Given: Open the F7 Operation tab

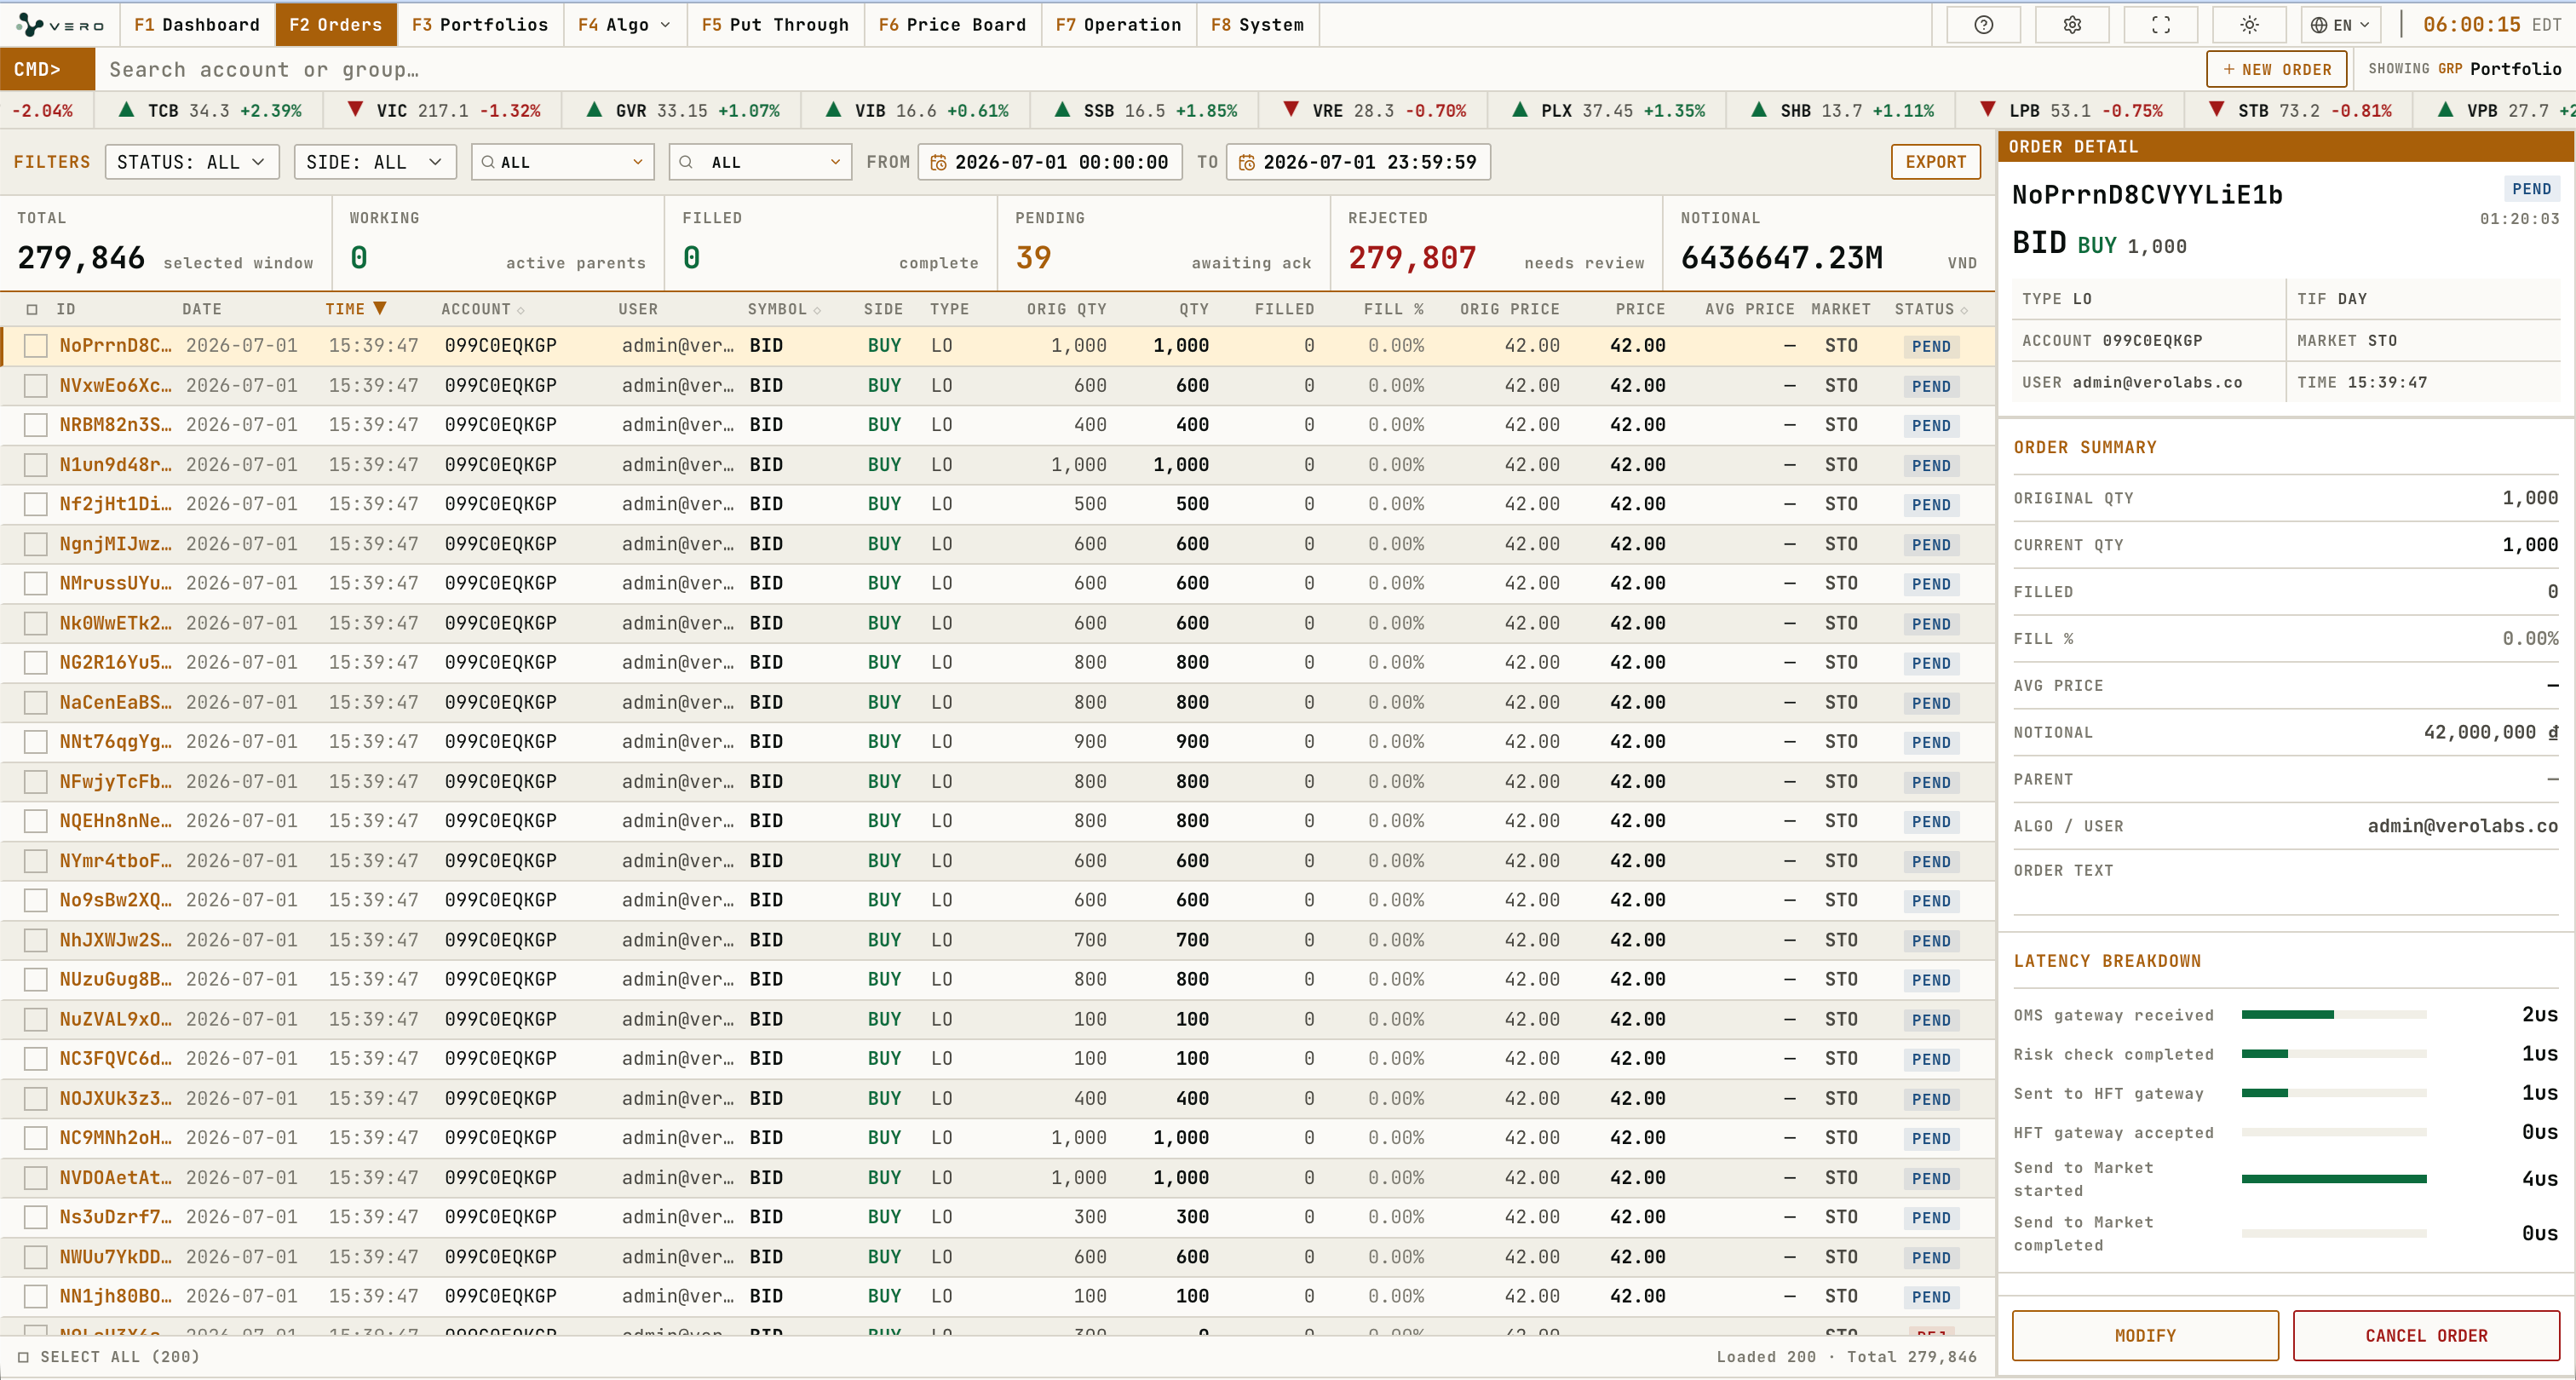Looking at the screenshot, I should 1119,25.
